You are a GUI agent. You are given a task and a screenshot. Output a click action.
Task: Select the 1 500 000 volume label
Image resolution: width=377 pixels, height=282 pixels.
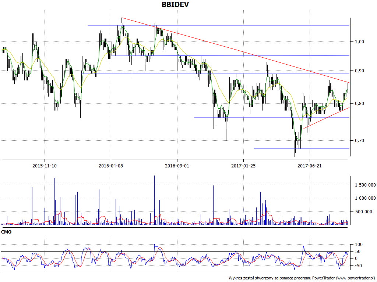click(365, 185)
